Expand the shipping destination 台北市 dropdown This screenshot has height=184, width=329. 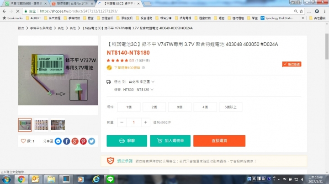coord(141,82)
